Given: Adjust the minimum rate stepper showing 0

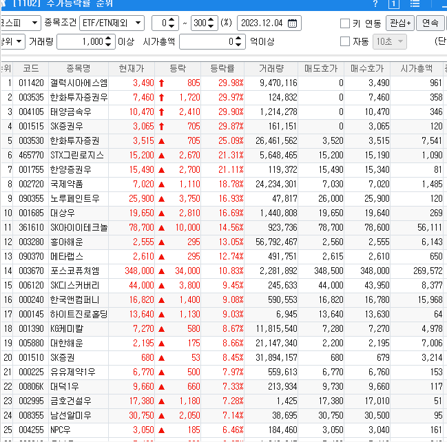Looking at the screenshot, I should click(171, 23).
